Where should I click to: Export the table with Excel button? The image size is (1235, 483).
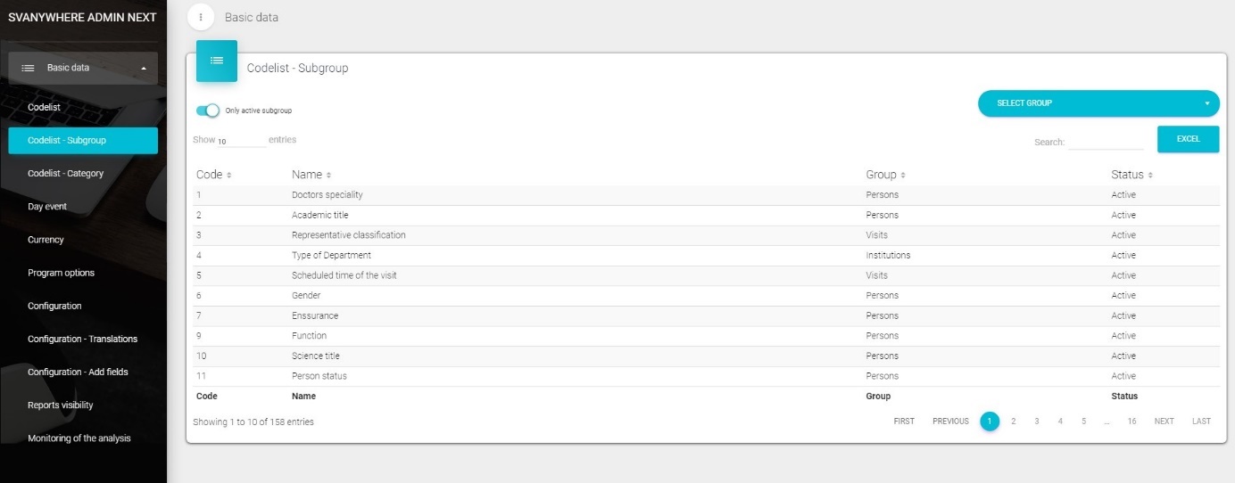(x=1188, y=139)
